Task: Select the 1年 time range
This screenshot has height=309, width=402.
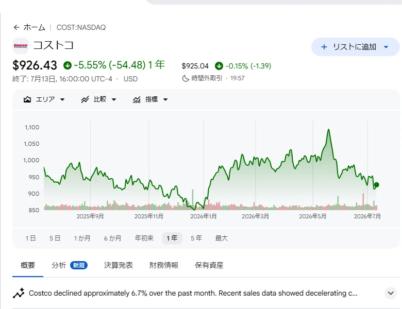Action: [x=172, y=238]
